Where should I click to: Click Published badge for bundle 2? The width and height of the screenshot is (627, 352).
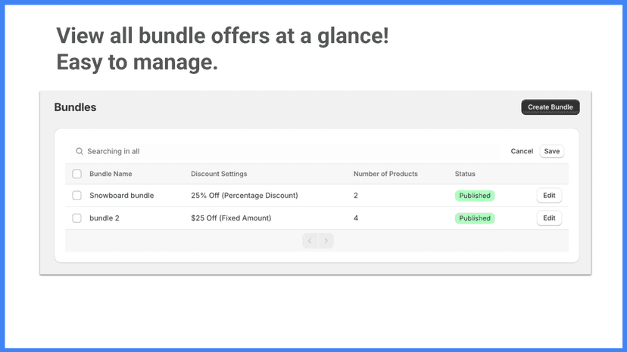(475, 218)
